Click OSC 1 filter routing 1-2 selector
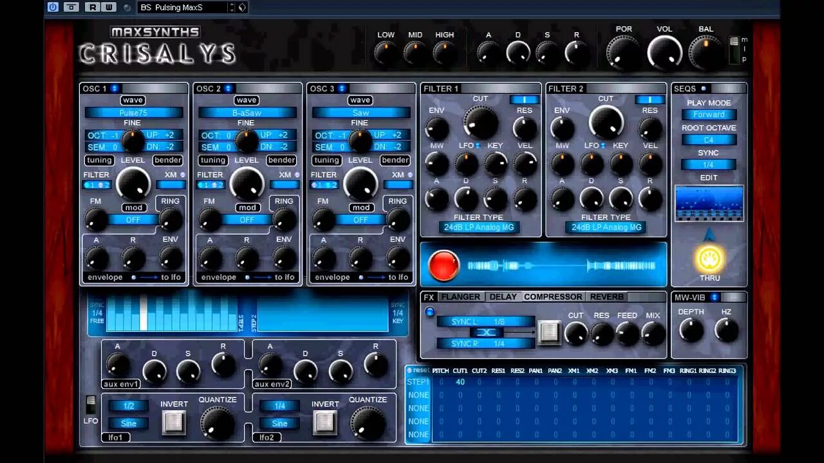This screenshot has height=463, width=824. 97,185
